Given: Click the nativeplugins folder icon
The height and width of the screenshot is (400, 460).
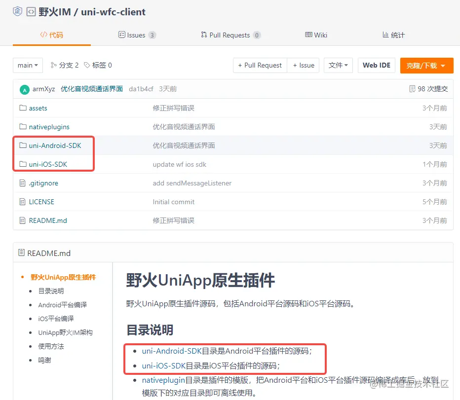Looking at the screenshot, I should 23,126.
